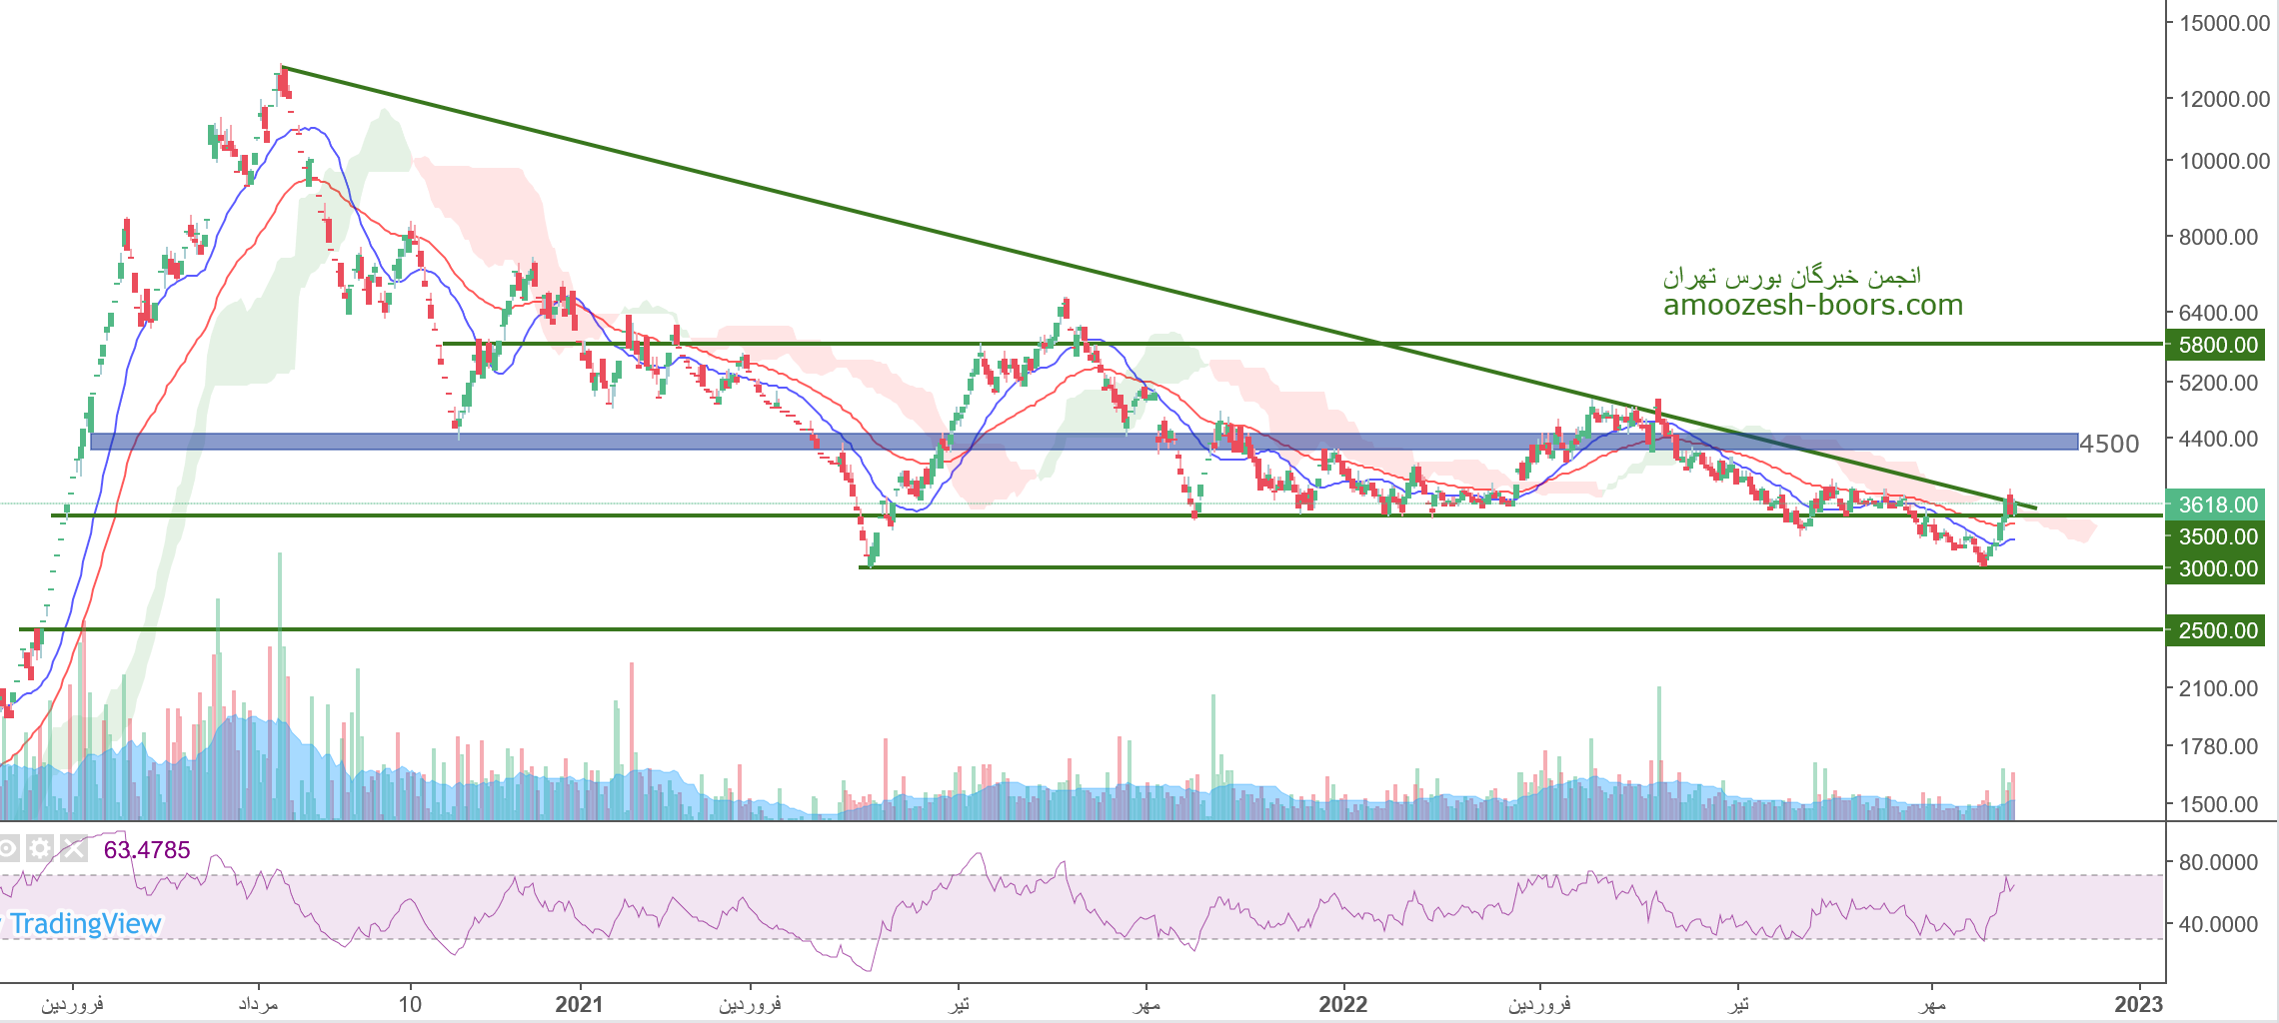This screenshot has width=2279, height=1023.
Task: Click the Persian title انجمن خبرگان بورس تهران
Action: [1791, 276]
